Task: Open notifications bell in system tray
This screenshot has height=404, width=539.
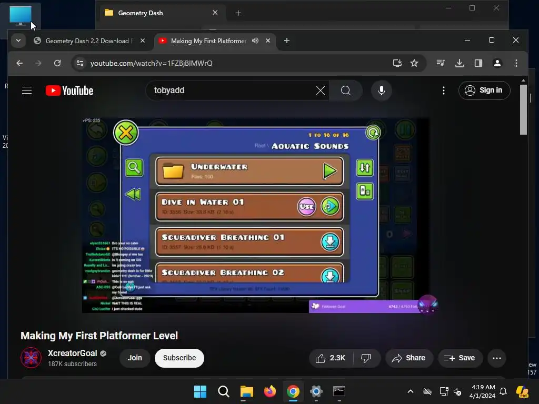Action: (x=503, y=391)
